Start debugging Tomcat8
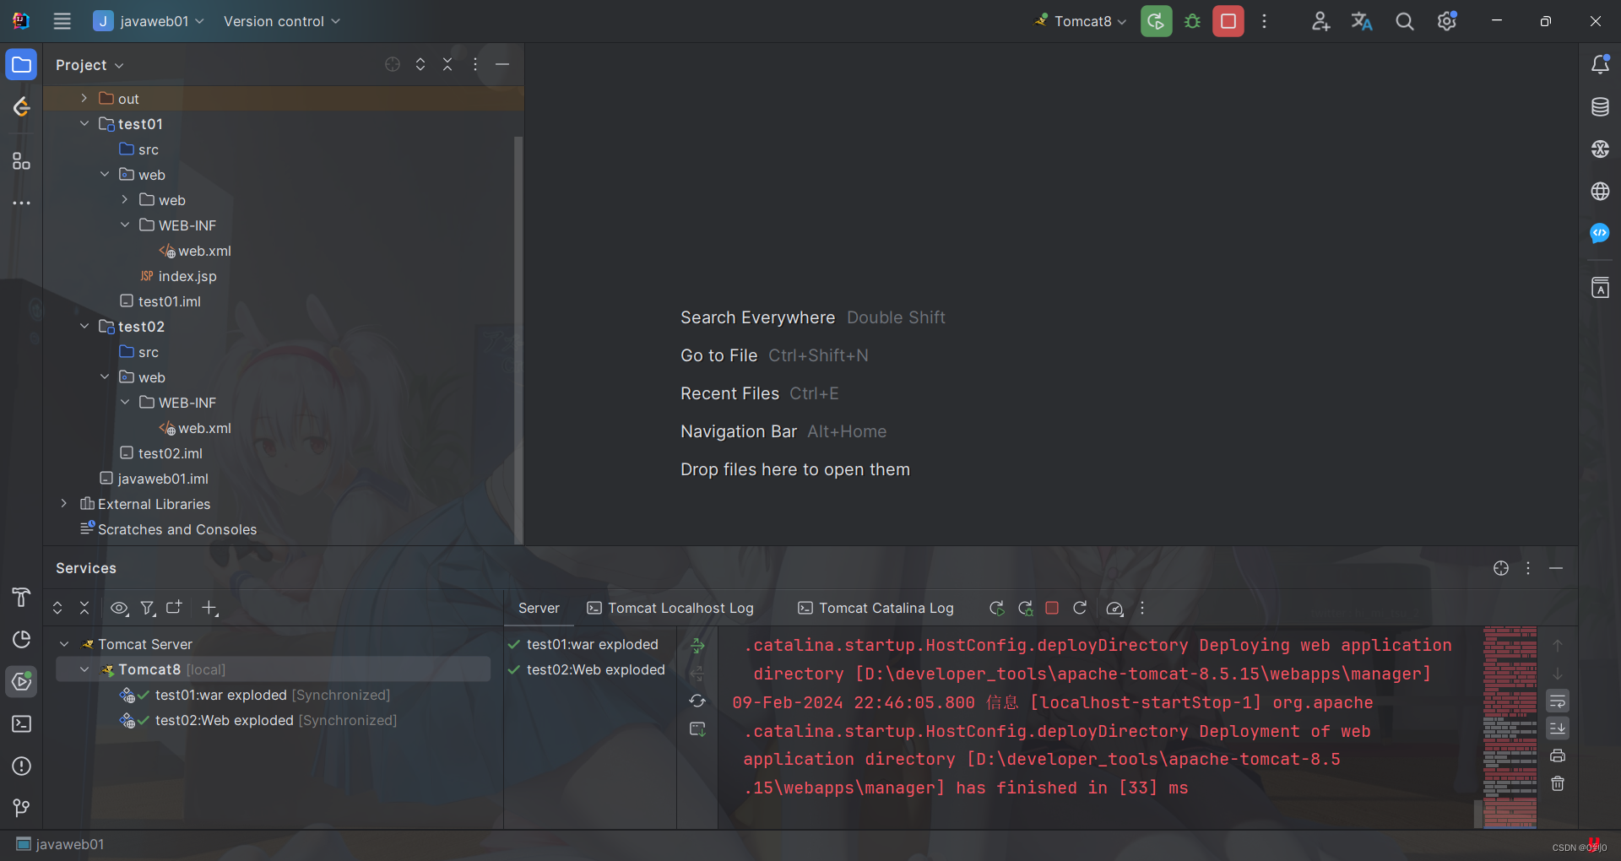The width and height of the screenshot is (1621, 861). click(x=1192, y=21)
